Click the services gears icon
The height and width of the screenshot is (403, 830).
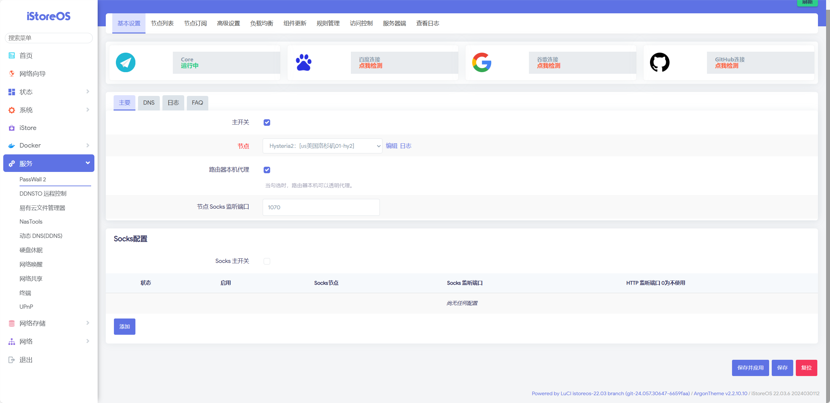click(x=12, y=163)
